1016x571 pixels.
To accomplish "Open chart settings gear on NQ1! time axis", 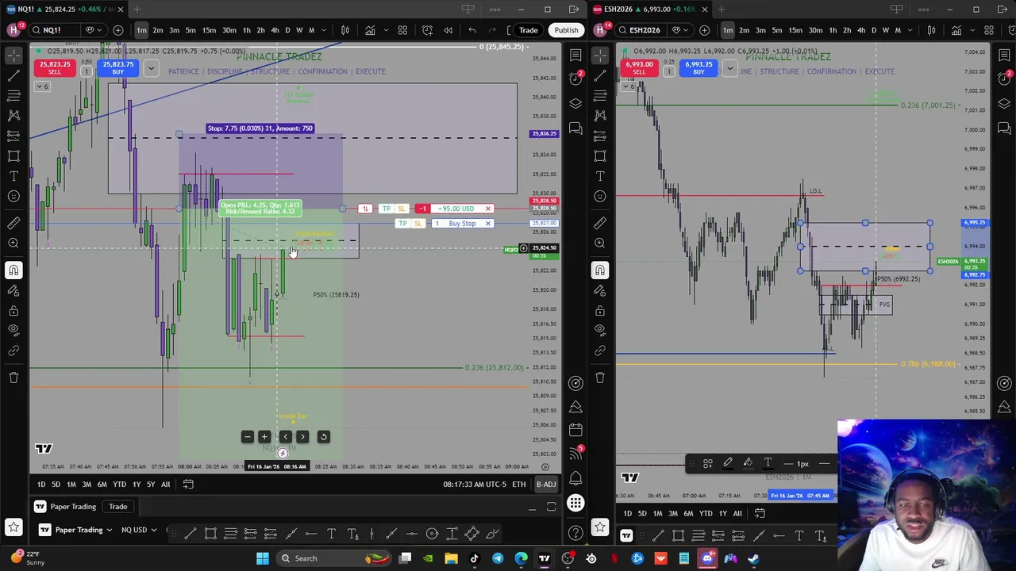I will click(x=545, y=466).
